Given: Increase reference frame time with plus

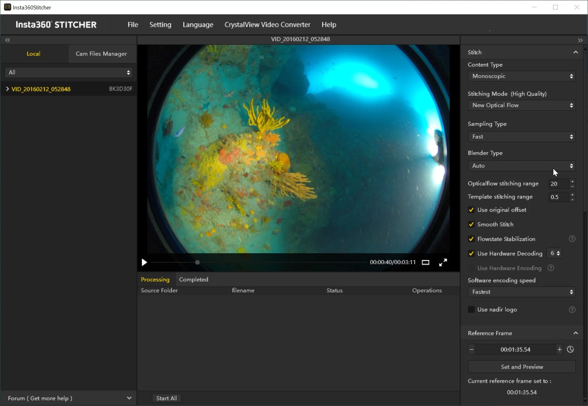Looking at the screenshot, I should [x=559, y=349].
